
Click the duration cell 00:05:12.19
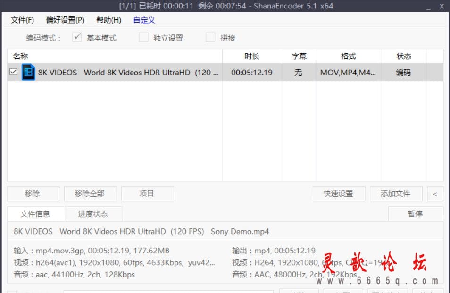[252, 73]
